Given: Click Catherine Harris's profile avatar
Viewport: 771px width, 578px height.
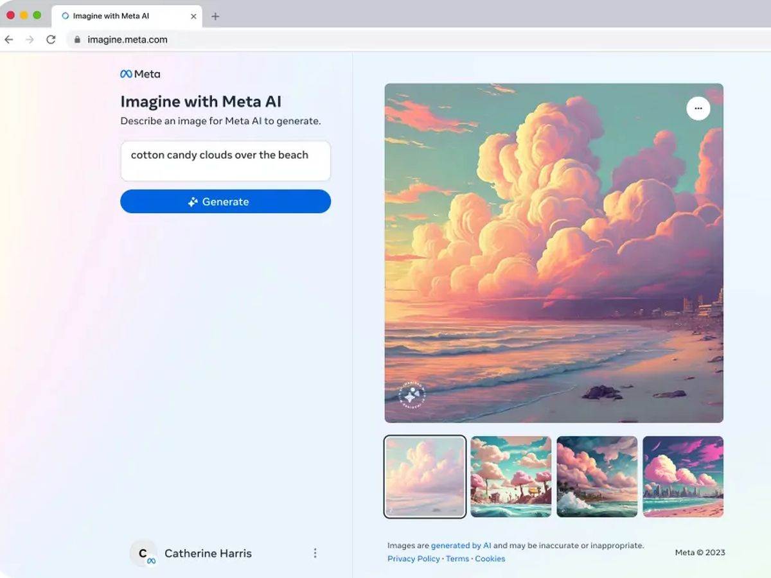Looking at the screenshot, I should click(x=143, y=553).
